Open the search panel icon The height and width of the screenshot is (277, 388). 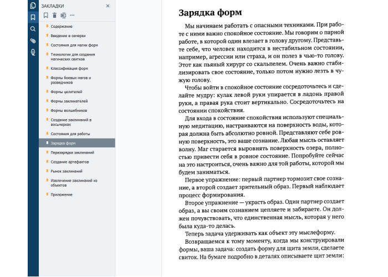(33, 29)
